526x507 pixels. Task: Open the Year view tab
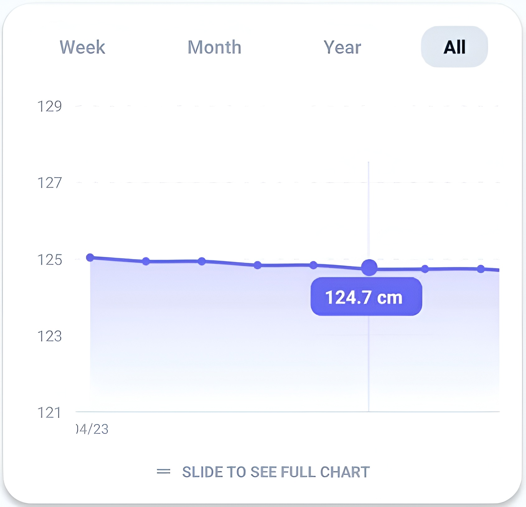tap(342, 47)
